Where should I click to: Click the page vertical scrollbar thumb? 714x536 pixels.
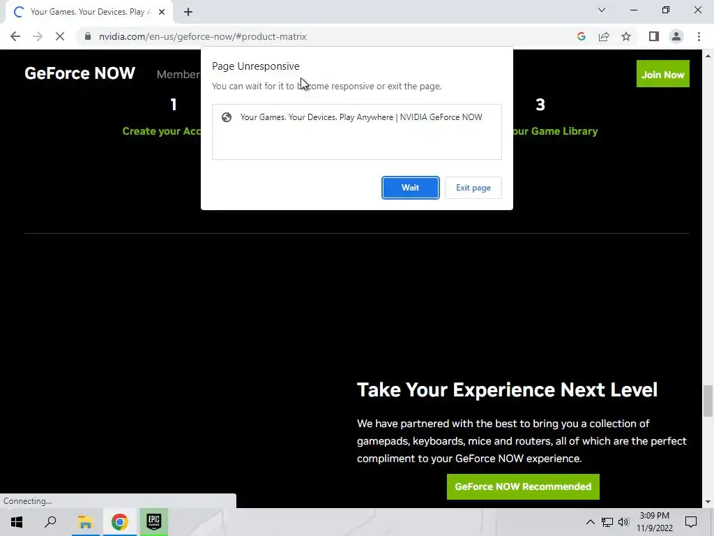[x=708, y=401]
